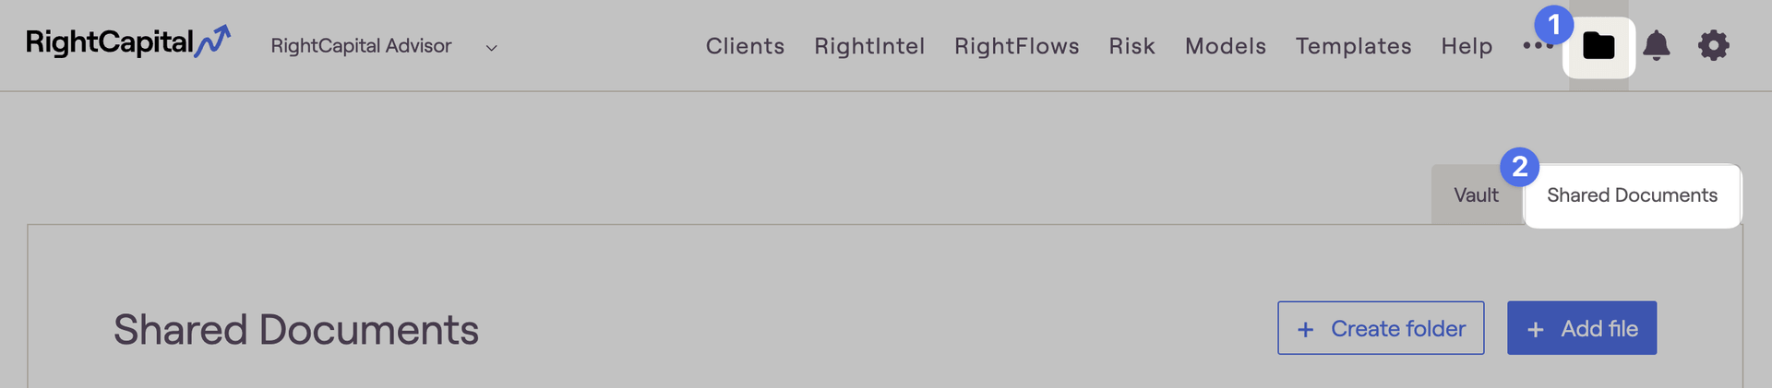Select the Risk menu item
This screenshot has height=388, width=1772.
point(1131,46)
